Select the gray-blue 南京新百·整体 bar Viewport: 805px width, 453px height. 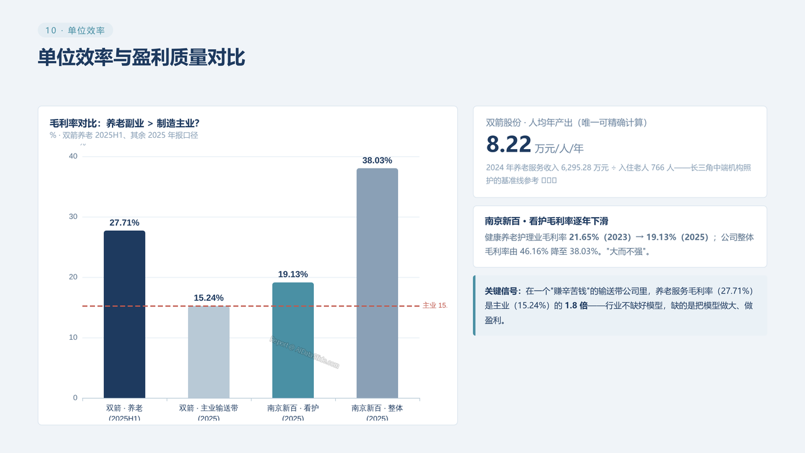[x=377, y=283]
